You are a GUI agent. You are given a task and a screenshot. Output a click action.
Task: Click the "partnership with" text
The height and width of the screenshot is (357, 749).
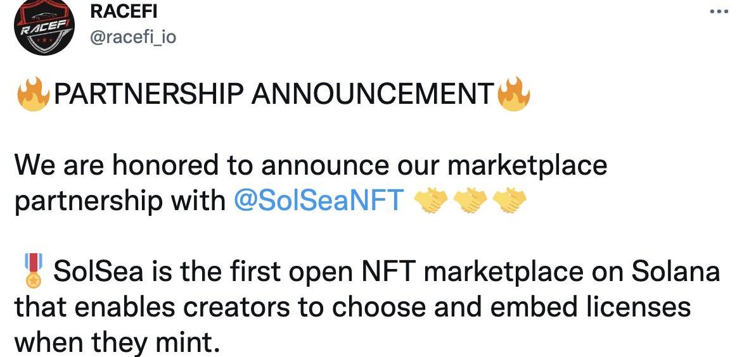[x=119, y=201]
